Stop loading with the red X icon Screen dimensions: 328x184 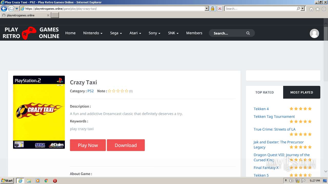tap(220, 8)
